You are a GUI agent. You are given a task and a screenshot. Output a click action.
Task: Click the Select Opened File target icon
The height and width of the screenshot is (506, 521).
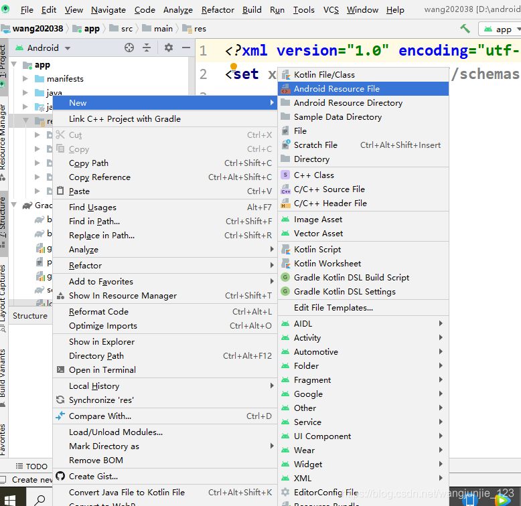tap(129, 48)
